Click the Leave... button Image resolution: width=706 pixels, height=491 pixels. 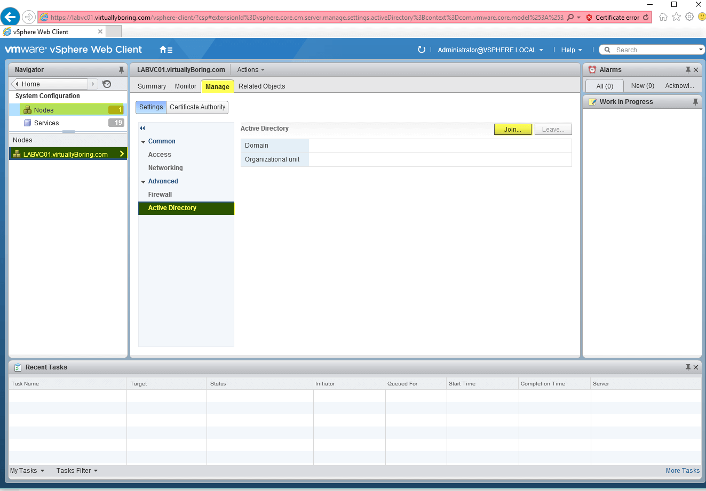553,129
